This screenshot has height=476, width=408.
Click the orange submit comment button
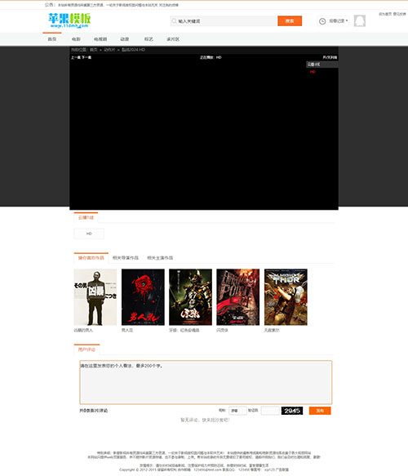click(x=320, y=411)
